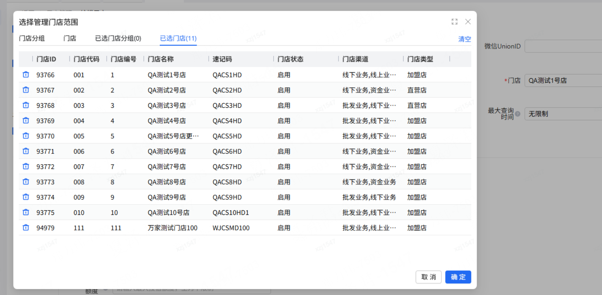Click the mnemonic code QACS4HD

tap(227, 121)
